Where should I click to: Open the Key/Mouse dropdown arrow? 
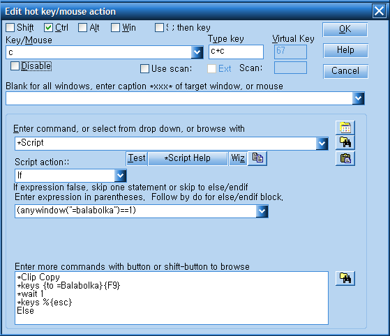197,52
